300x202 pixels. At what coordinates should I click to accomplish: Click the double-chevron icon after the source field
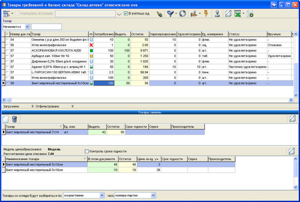click(119, 14)
